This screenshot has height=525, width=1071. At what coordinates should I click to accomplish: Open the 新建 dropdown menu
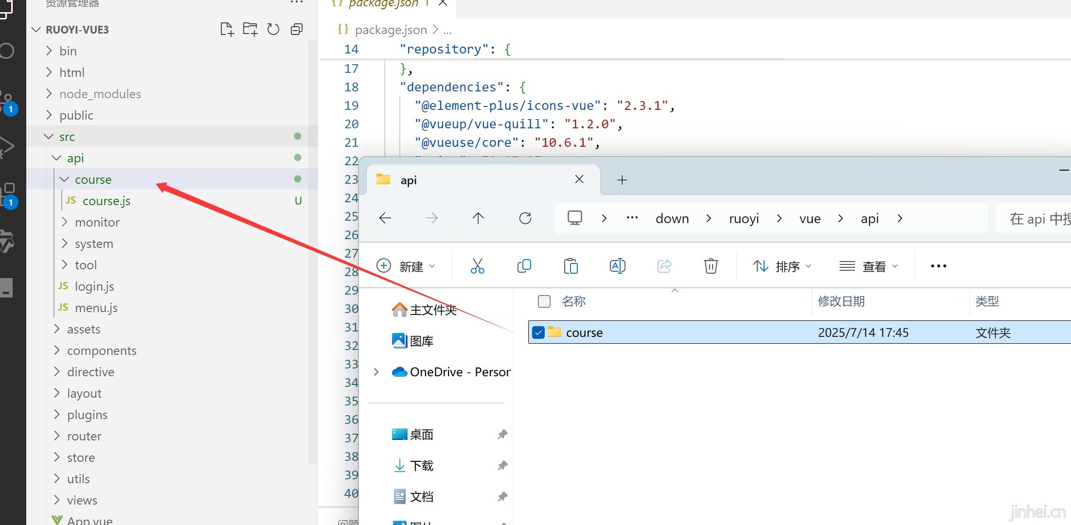(406, 266)
